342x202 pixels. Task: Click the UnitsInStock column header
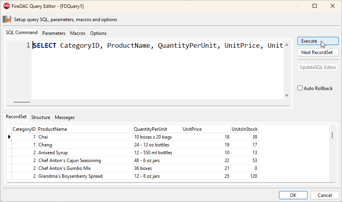245,129
